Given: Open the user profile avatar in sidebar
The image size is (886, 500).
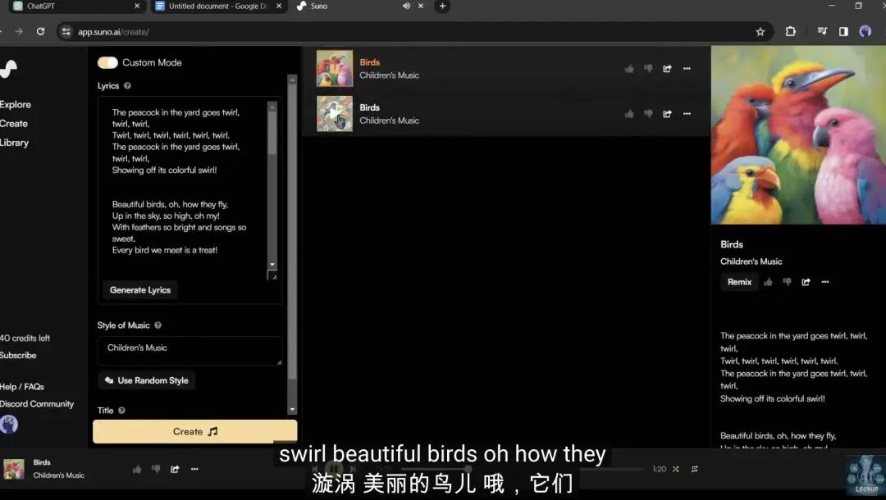Looking at the screenshot, I should tap(8, 425).
